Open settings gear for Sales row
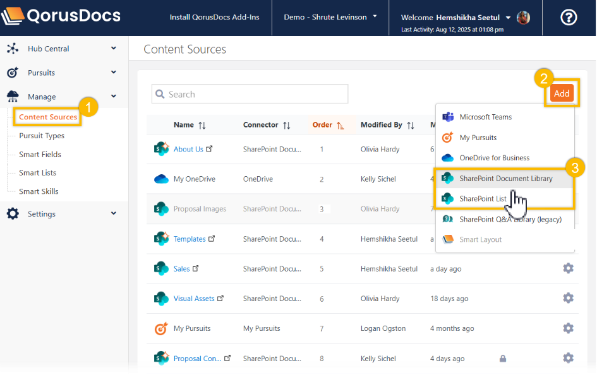The image size is (597, 375). pos(568,268)
